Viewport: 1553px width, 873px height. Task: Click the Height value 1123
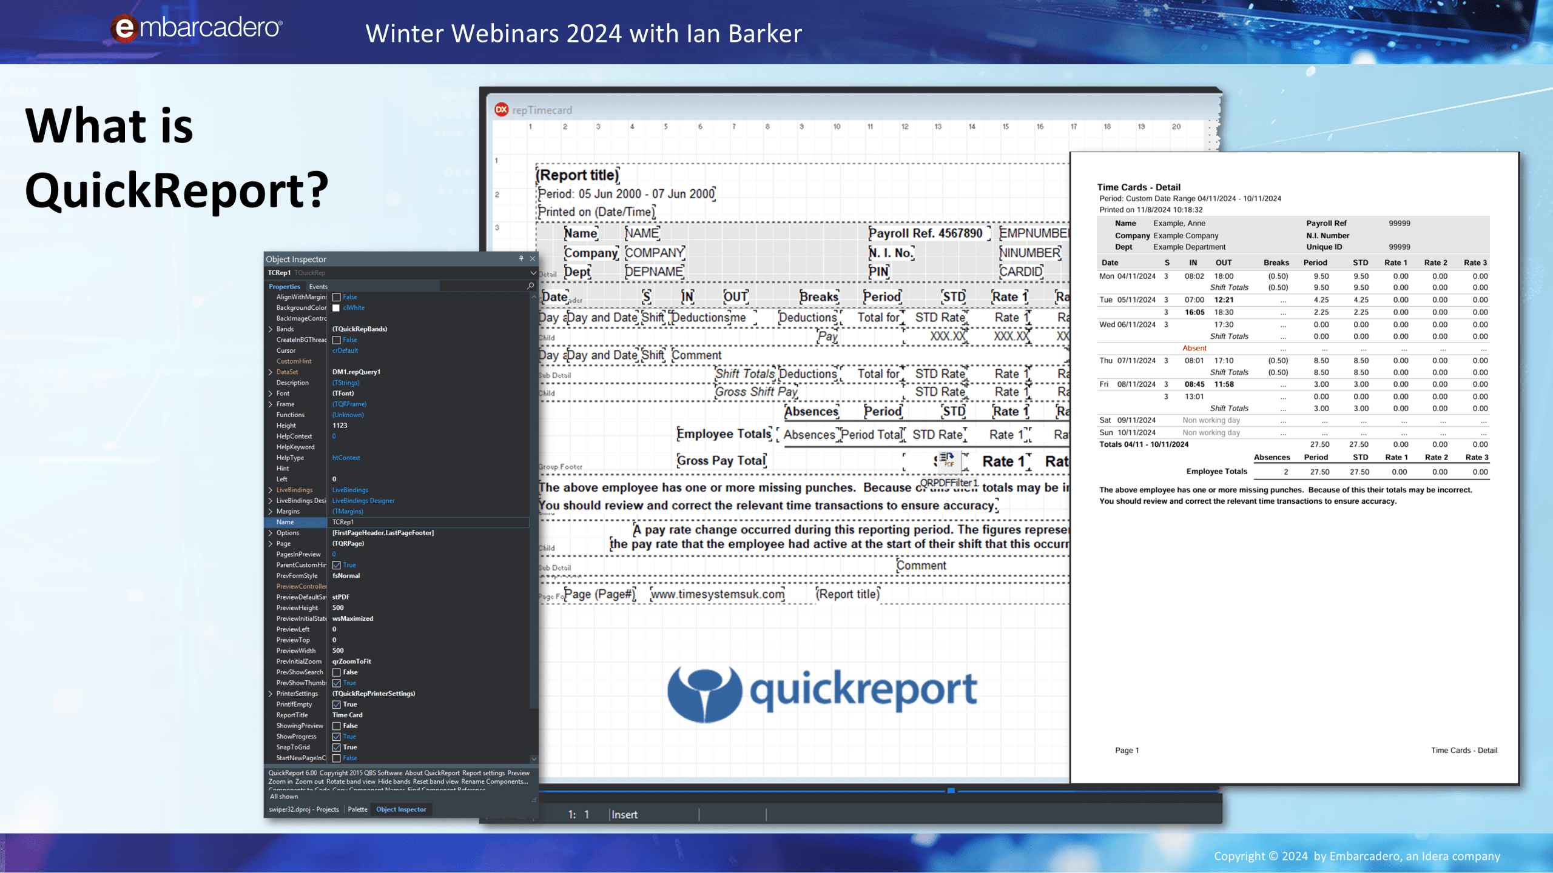[x=340, y=426]
